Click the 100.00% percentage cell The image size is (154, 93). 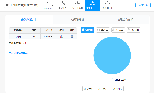[49, 37]
